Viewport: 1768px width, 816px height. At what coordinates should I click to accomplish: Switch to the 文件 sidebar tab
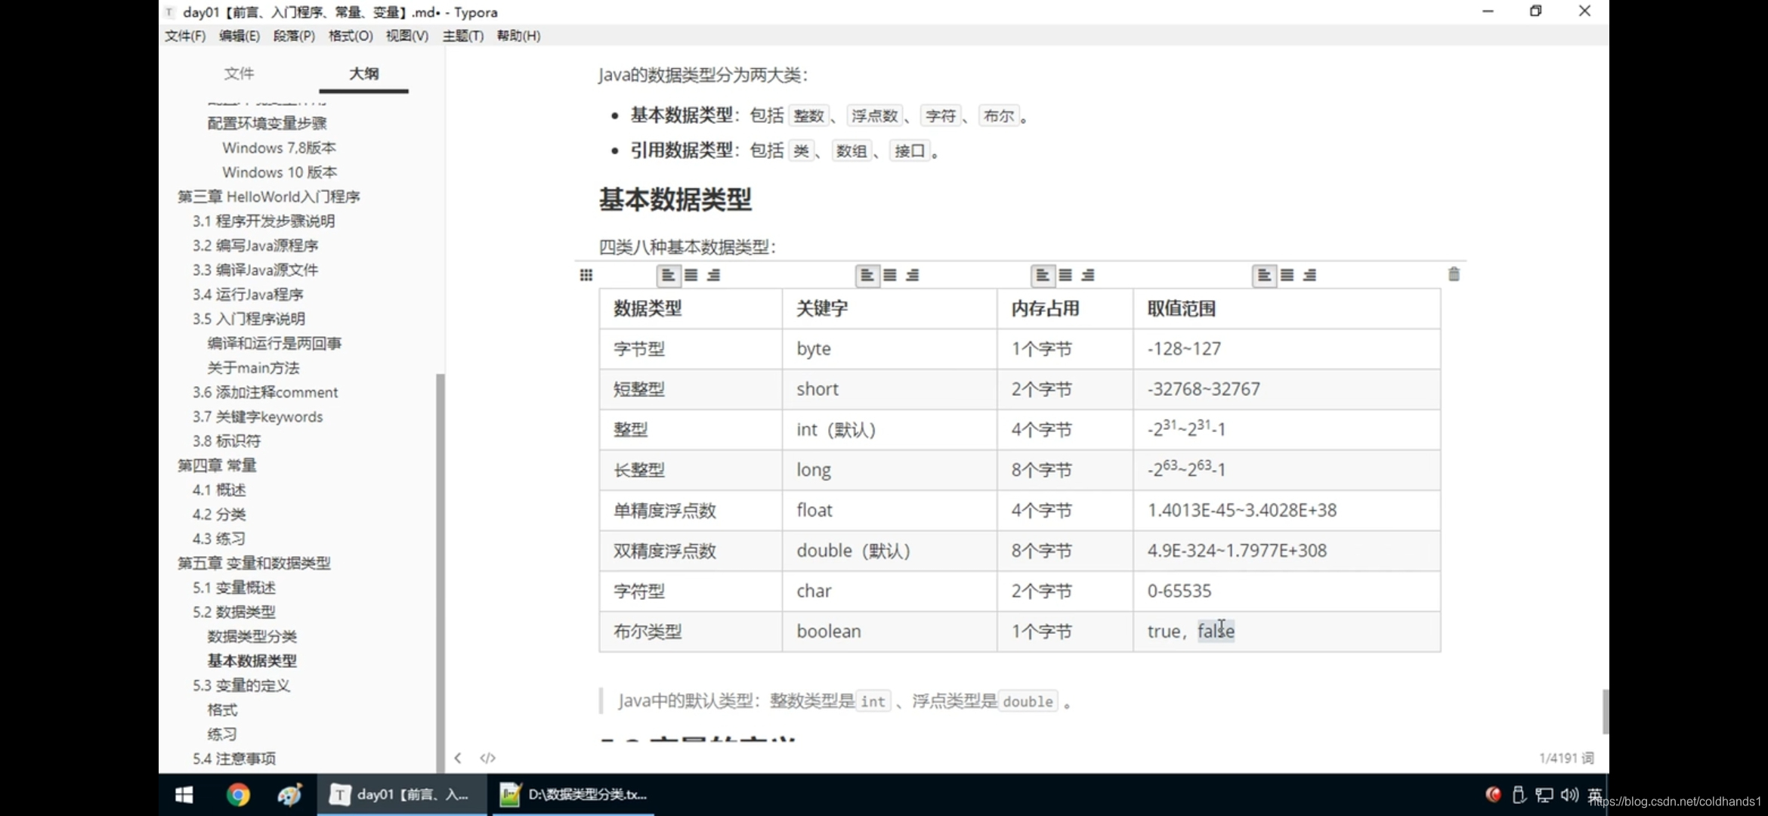[x=240, y=73]
